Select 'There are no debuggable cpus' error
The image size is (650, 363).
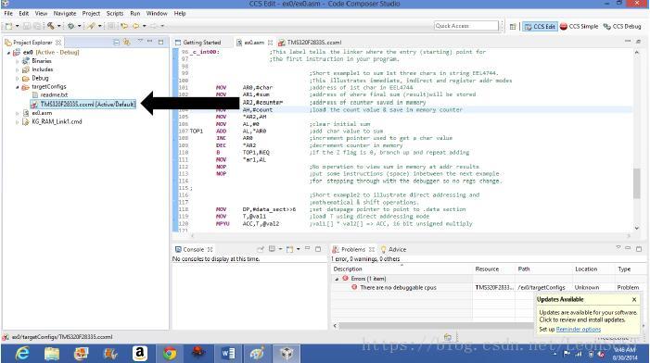click(x=398, y=287)
